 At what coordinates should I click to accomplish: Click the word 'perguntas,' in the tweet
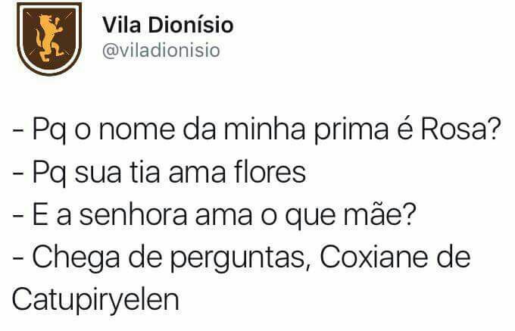pyautogui.click(x=240, y=258)
